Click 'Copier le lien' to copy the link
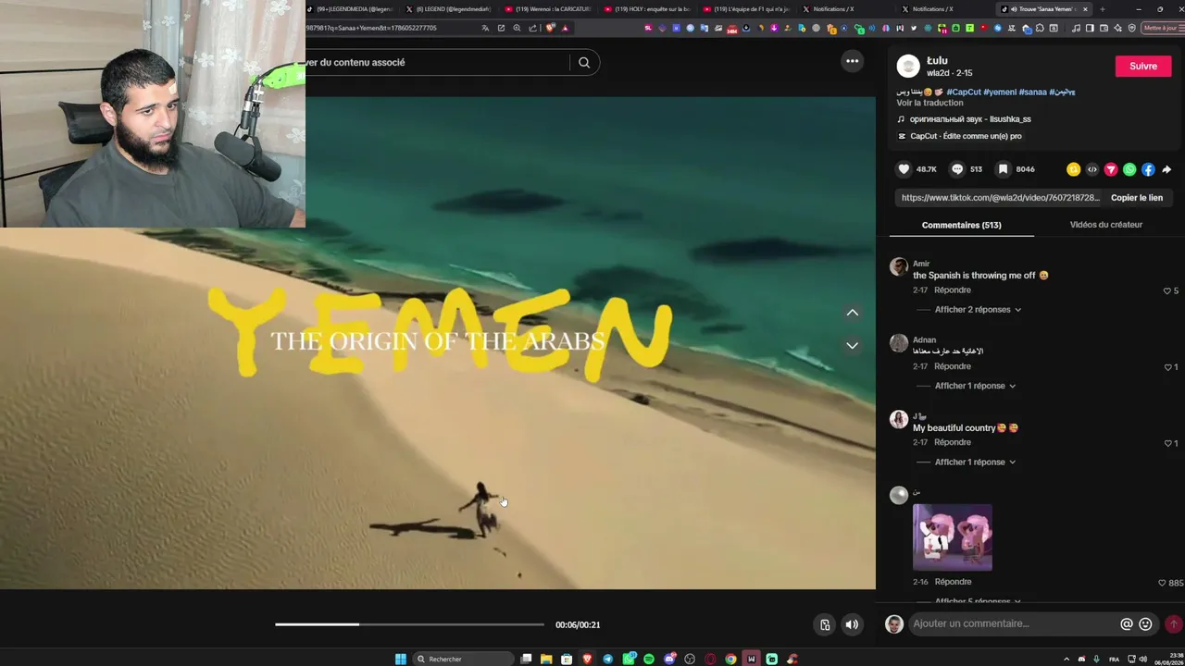This screenshot has width=1185, height=666. pos(1137,197)
